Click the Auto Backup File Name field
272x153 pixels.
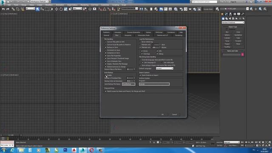pyautogui.click(x=128, y=84)
